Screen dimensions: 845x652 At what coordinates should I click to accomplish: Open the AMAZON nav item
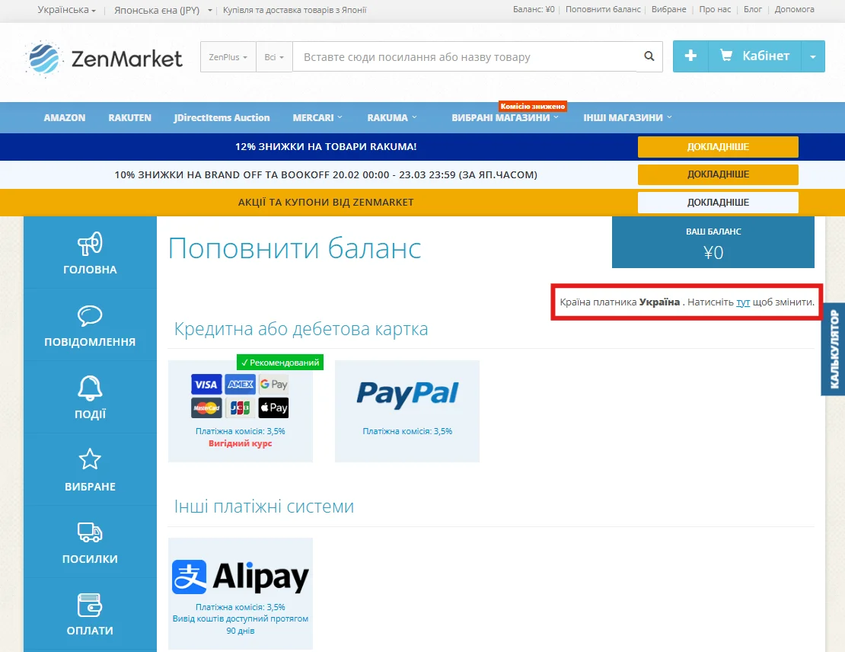coord(65,117)
